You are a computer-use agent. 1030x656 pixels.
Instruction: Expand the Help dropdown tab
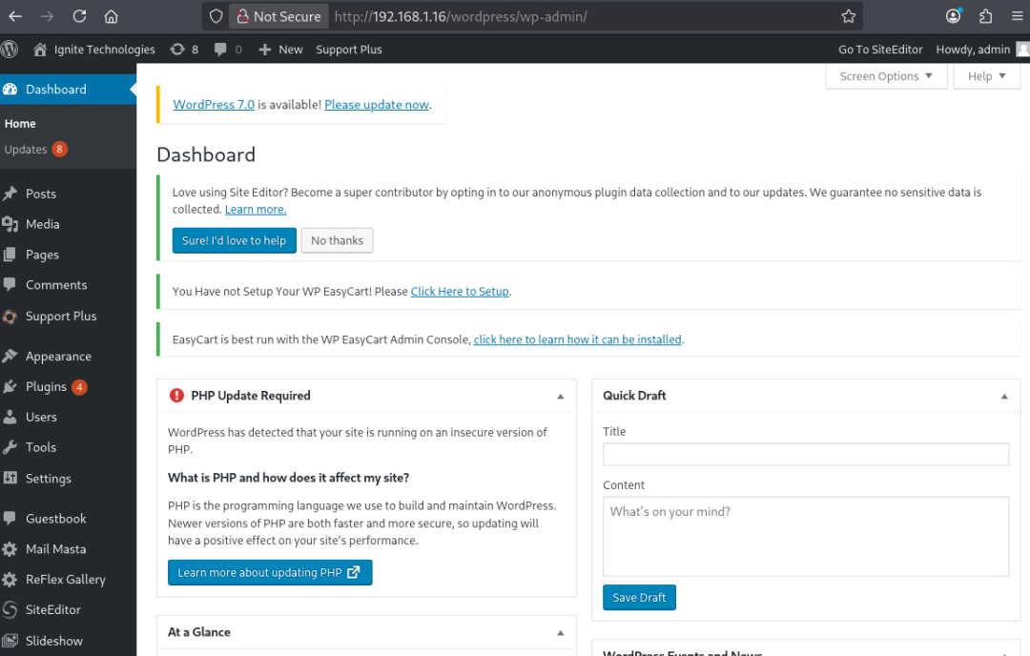point(987,76)
